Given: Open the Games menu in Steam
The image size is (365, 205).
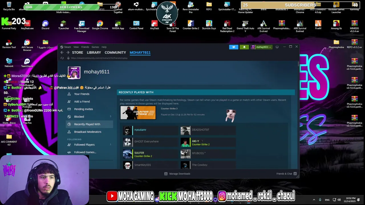Looking at the screenshot, I should coord(95,47).
